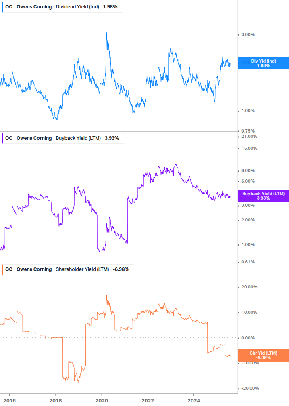Image resolution: width=289 pixels, height=406 pixels.
Task: Click the 0.00% tick on shareholder axis
Action: point(248,338)
